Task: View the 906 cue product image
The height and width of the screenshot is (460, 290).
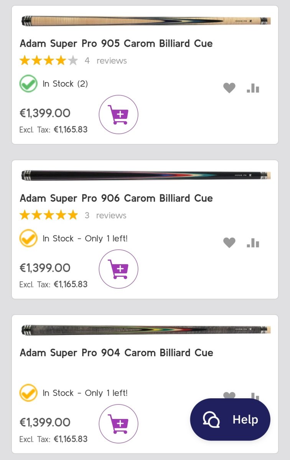Action: click(x=146, y=176)
